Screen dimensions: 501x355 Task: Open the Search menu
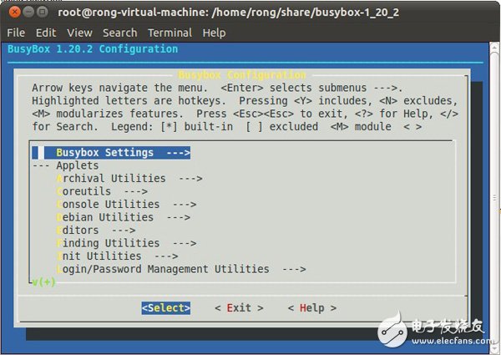coord(119,33)
